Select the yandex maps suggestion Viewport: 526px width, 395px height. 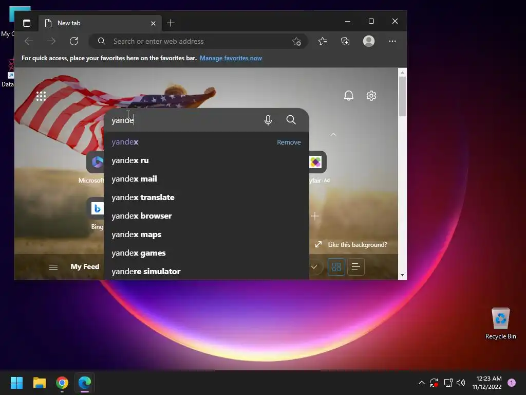click(206, 235)
